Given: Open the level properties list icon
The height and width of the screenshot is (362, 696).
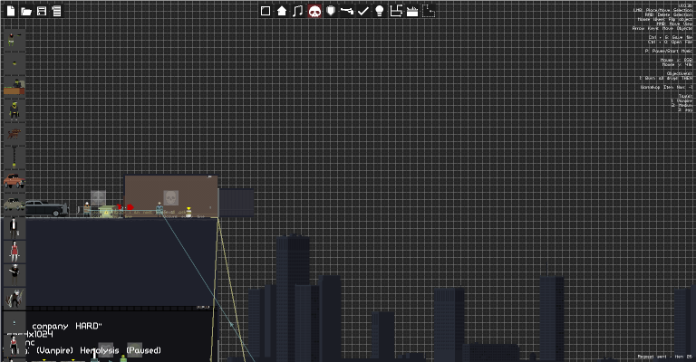Looking at the screenshot, I should tap(56, 11).
